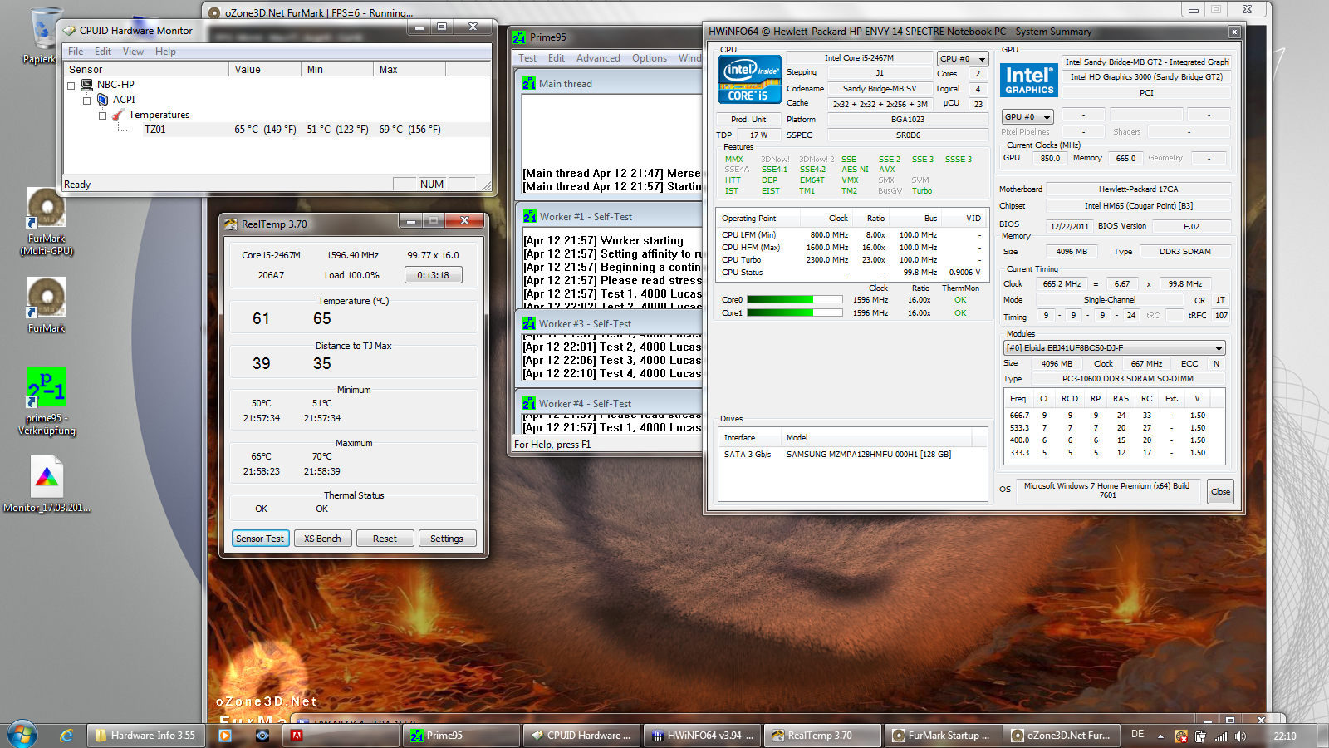Viewport: 1329px width, 748px height.
Task: Open the CPU #0 selector dropdown
Action: coord(964,59)
